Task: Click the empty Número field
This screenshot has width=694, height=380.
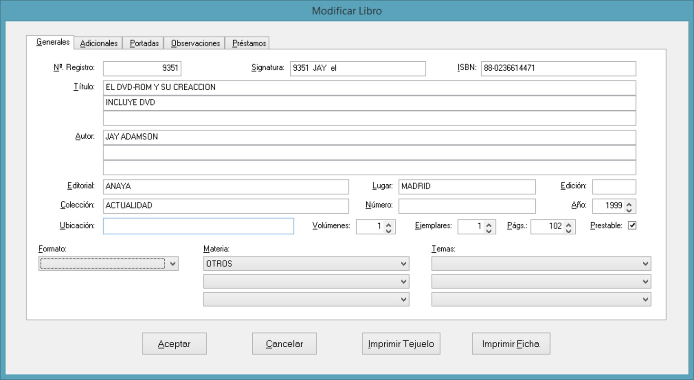Action: coord(467,206)
